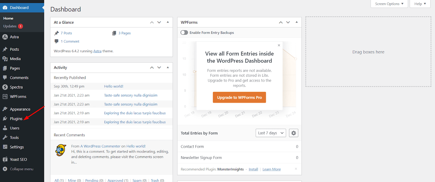Click the pushpin icon beside 7 Posts
435x182 pixels.
(57, 33)
